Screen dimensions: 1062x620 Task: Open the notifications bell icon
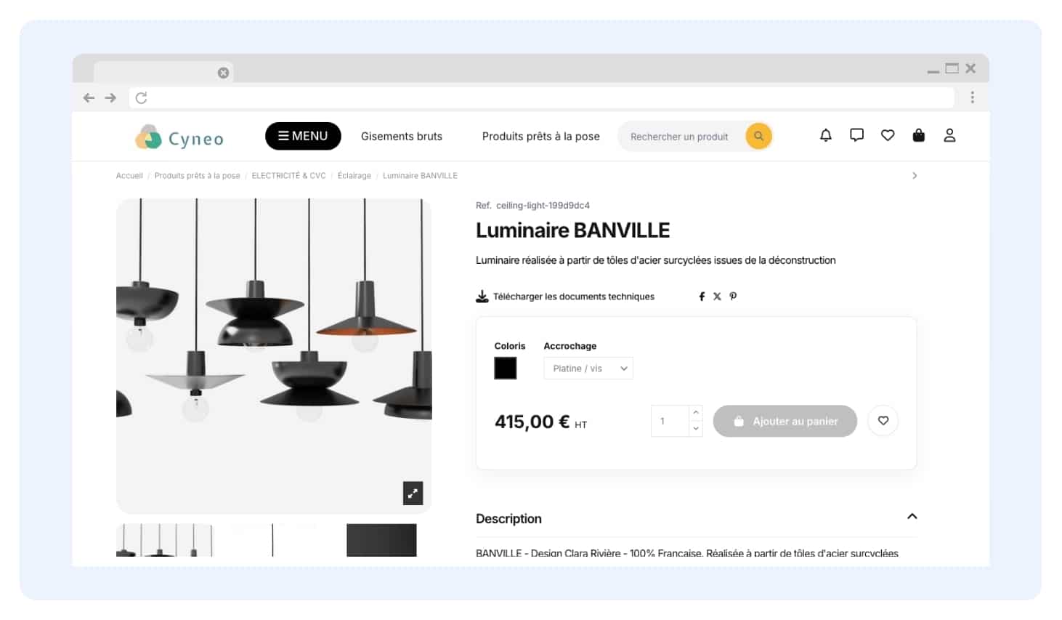point(826,135)
